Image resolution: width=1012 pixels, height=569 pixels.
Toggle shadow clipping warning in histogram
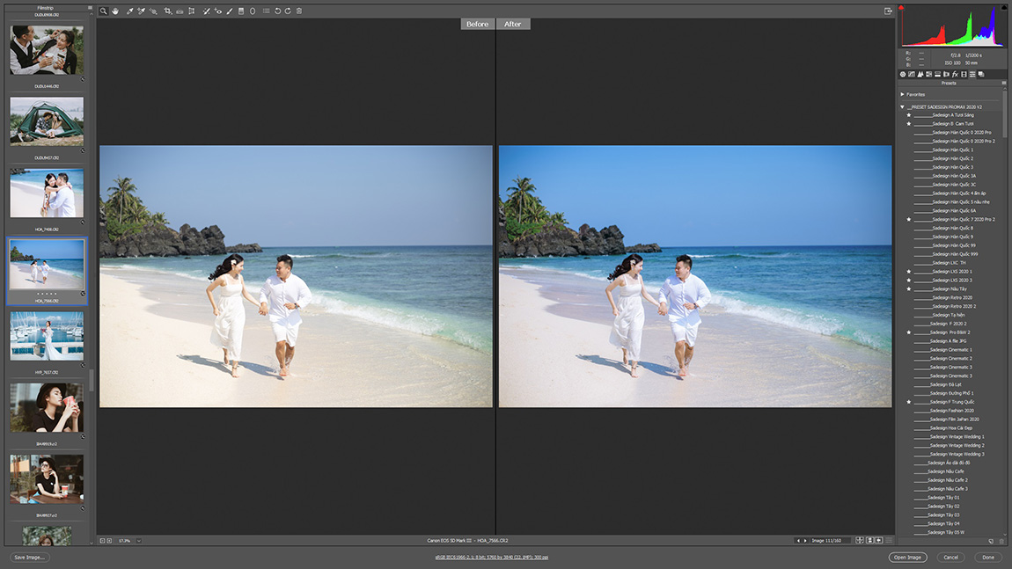903,8
